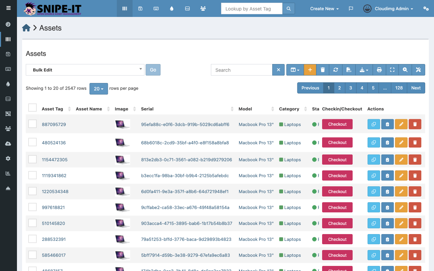Open Predefined Kits from the left sidebar
The height and width of the screenshot is (271, 434).
coord(8,114)
